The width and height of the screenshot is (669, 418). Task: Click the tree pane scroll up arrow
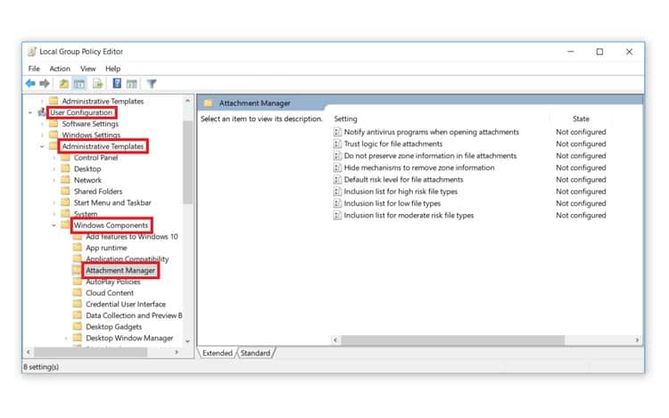coord(187,101)
